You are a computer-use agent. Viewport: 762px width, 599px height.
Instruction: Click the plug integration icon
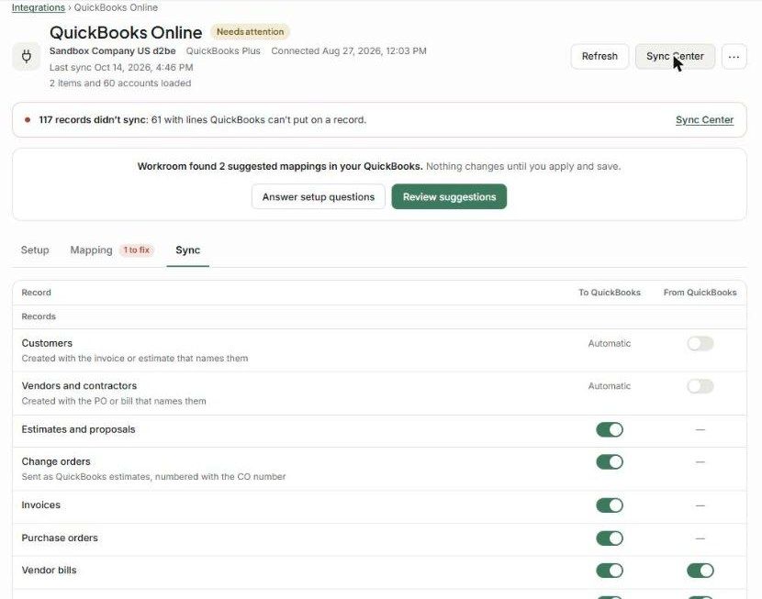(27, 56)
